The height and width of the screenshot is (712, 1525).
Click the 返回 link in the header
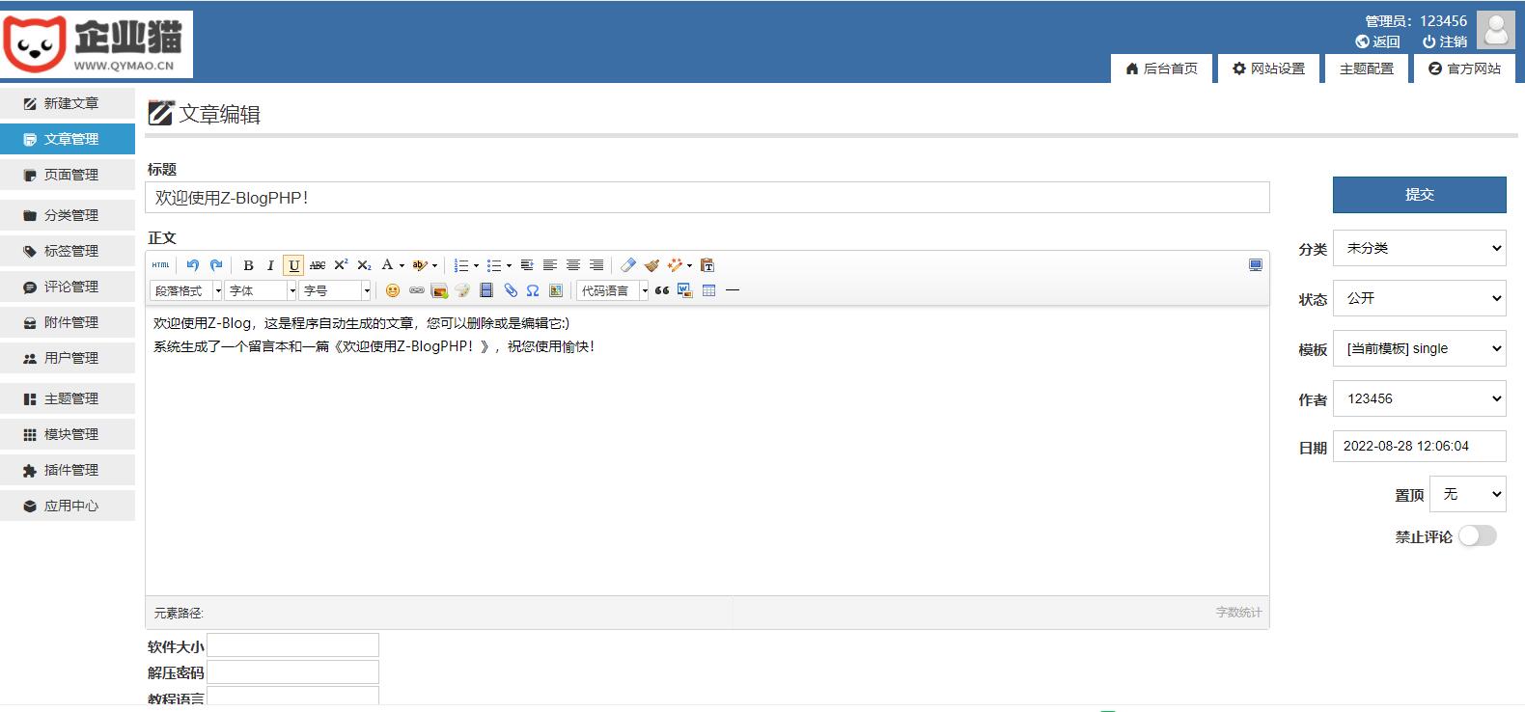click(1378, 41)
